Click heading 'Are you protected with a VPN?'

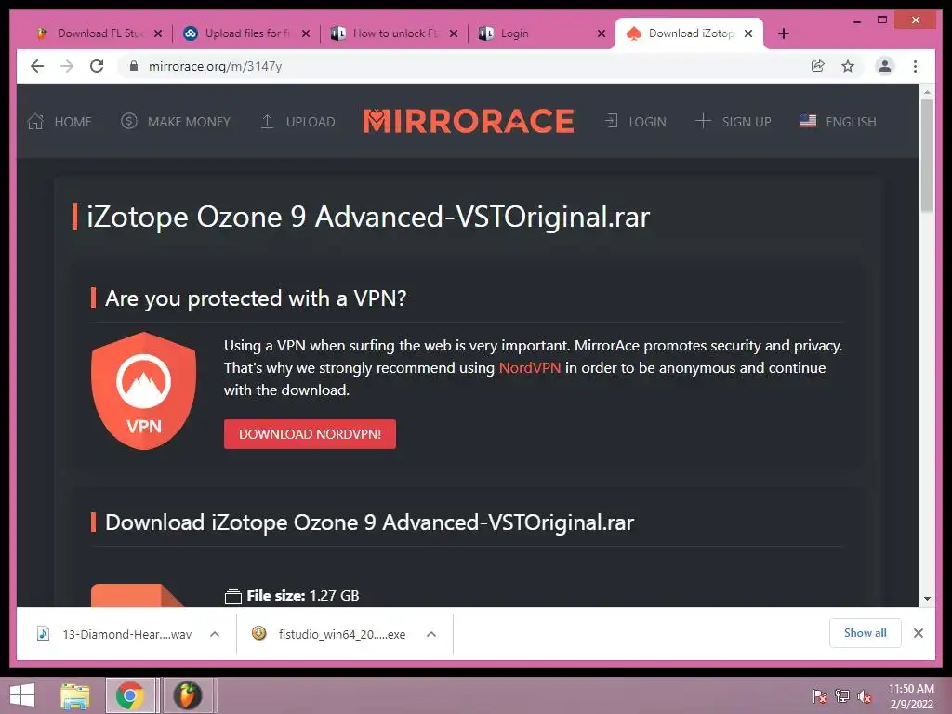coord(256,298)
